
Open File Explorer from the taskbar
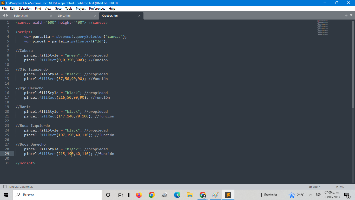(x=190, y=195)
